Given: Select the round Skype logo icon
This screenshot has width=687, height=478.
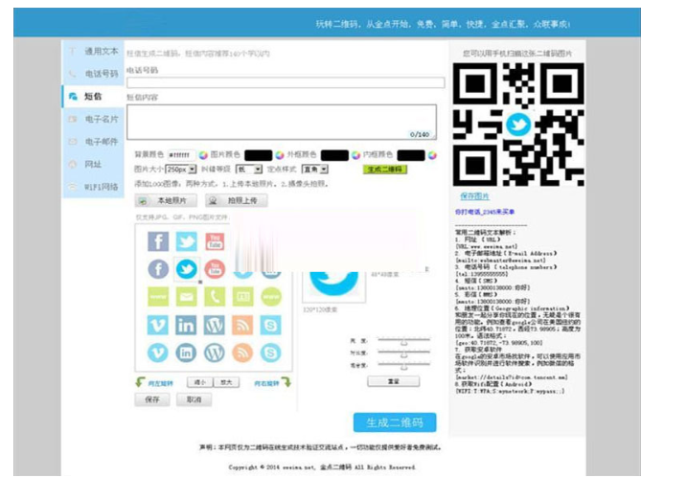Looking at the screenshot, I should click(x=270, y=353).
